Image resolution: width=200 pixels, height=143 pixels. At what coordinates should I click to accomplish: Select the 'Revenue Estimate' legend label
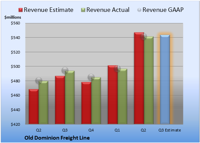click(x=49, y=10)
